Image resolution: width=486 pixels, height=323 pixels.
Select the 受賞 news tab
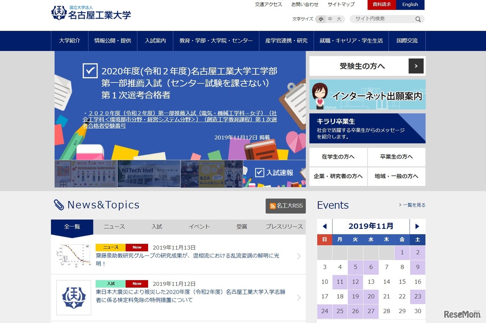[242, 227]
